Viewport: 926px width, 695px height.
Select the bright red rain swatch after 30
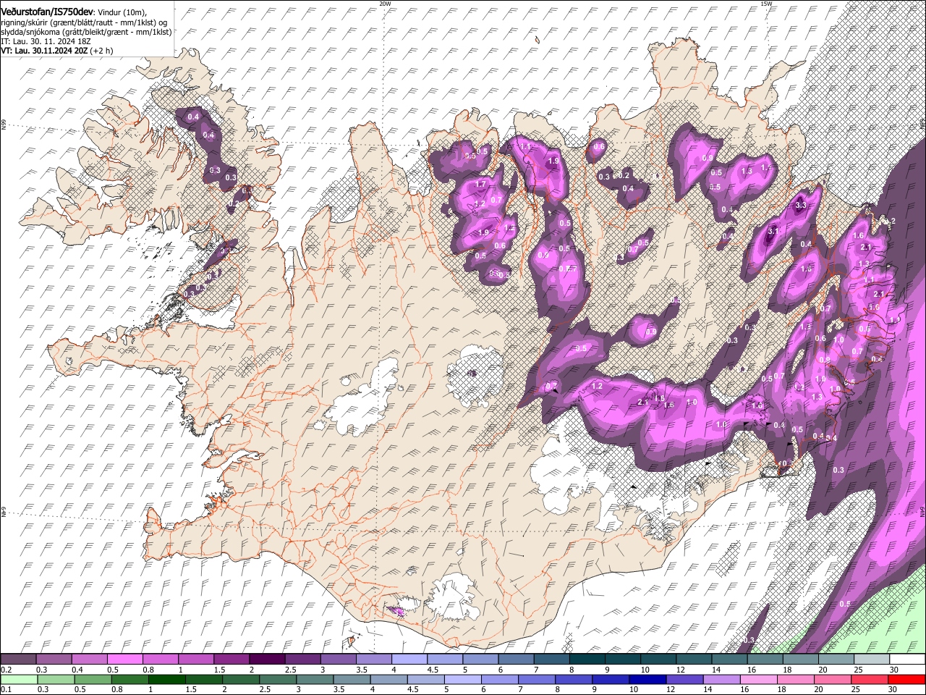905,679
